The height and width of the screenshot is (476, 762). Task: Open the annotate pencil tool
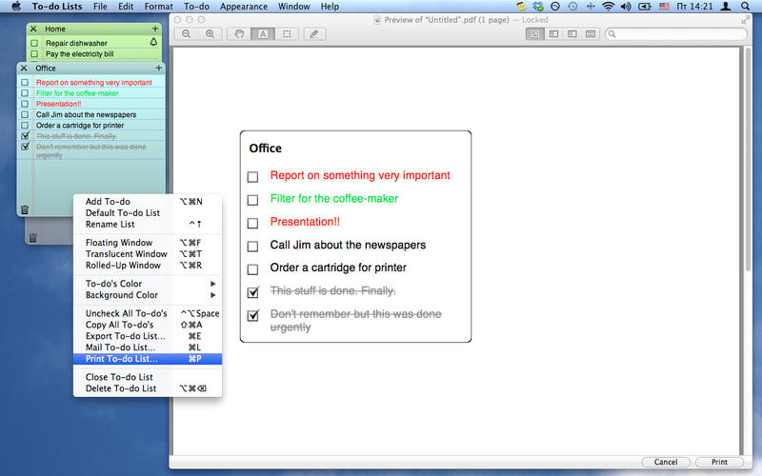[x=314, y=34]
